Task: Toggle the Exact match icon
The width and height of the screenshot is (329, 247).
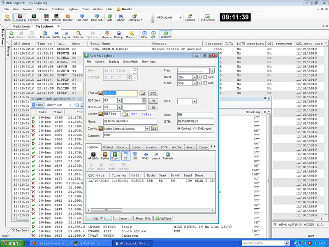Action: (115, 156)
